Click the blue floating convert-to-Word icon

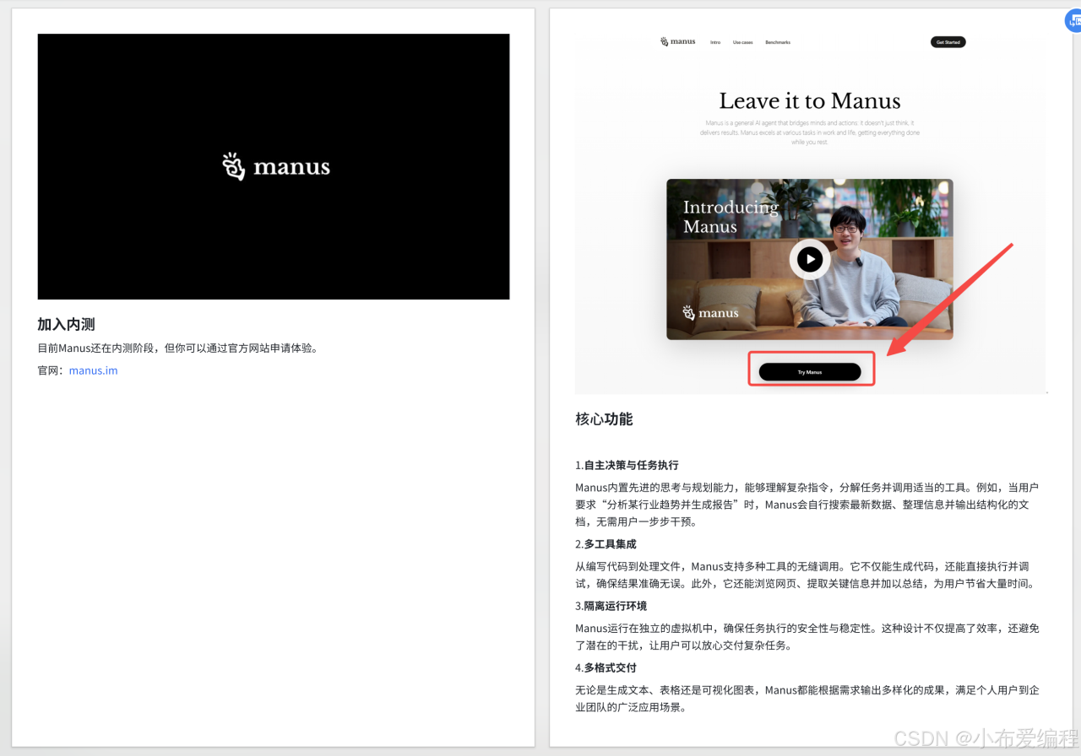[x=1074, y=22]
